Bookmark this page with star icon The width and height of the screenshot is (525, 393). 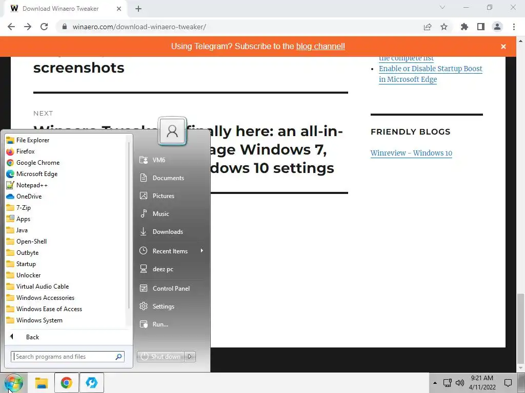pyautogui.click(x=444, y=27)
